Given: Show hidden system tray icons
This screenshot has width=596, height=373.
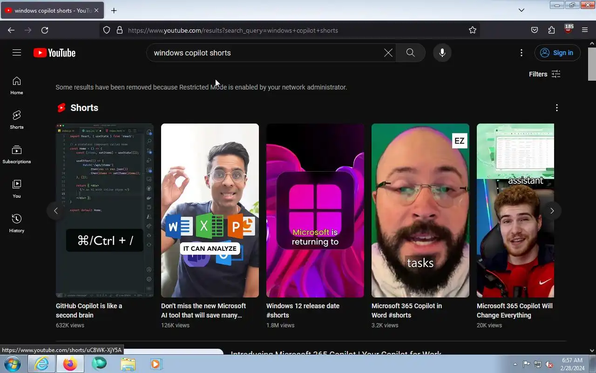Looking at the screenshot, I should pyautogui.click(x=515, y=364).
